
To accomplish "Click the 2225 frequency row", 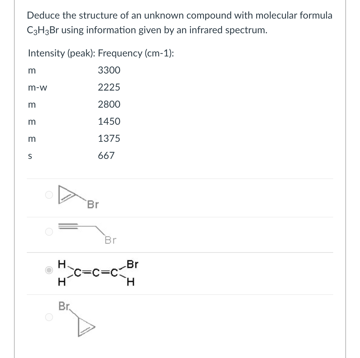I will coord(109,88).
